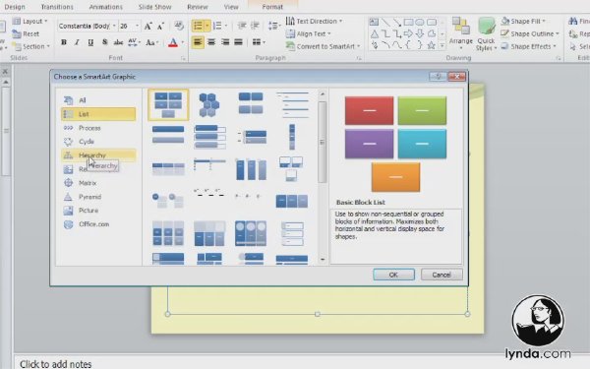
Task: Click the Increase Font Size icon
Action: [x=147, y=26]
